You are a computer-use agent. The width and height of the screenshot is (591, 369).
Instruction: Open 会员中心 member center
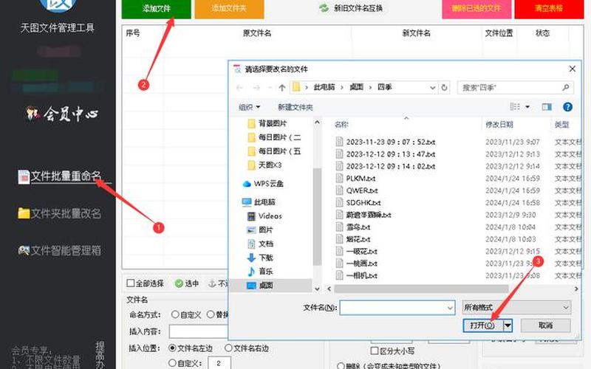(x=62, y=114)
